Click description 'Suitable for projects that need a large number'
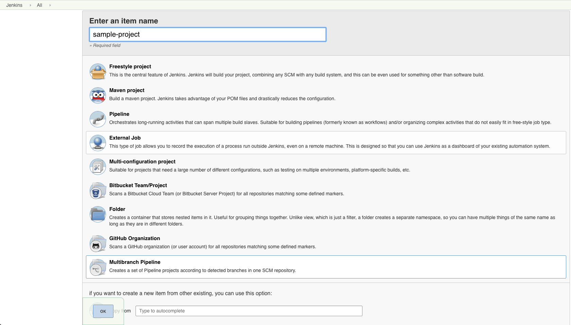The image size is (571, 325). 260,170
